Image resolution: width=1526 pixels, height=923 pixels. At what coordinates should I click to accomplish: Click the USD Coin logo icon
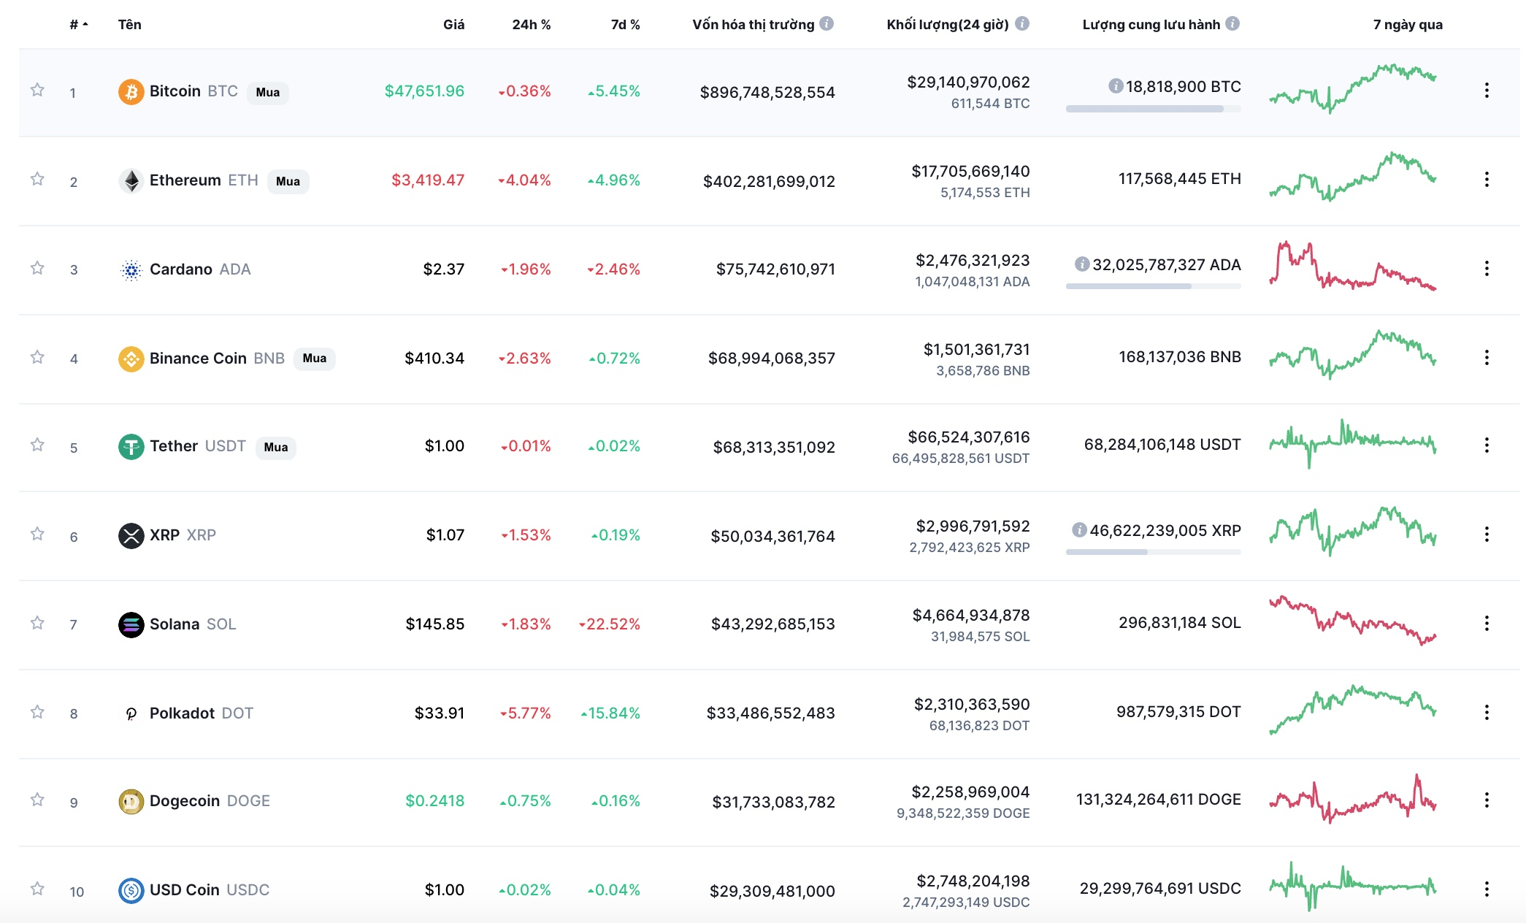point(131,891)
